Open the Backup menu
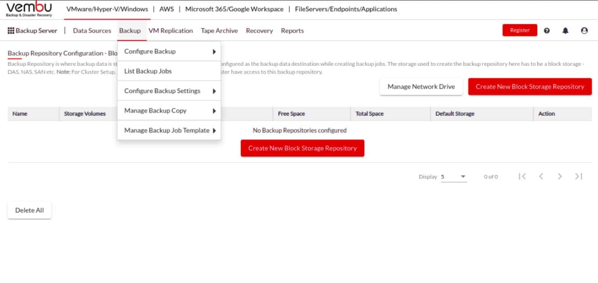This screenshot has height=283, width=598. [x=130, y=30]
